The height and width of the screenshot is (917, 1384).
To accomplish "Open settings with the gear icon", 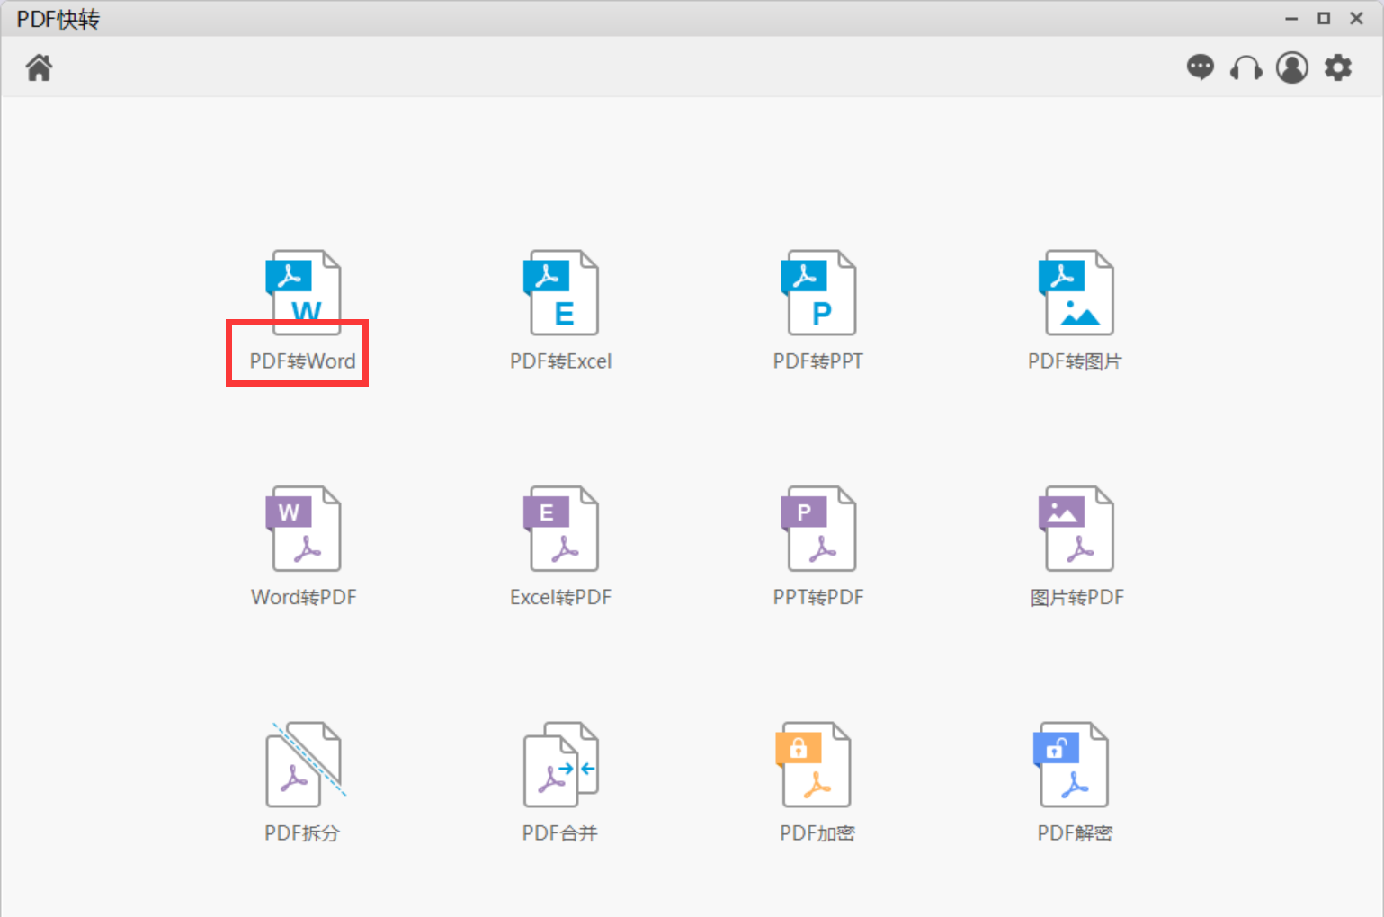I will coord(1338,67).
